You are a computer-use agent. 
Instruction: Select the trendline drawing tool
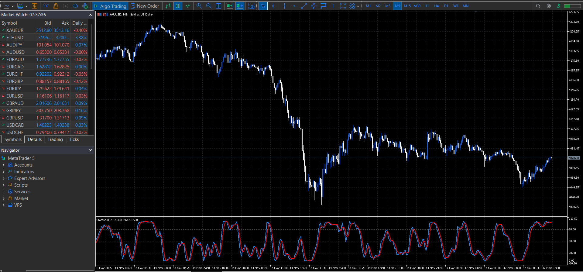pyautogui.click(x=304, y=6)
